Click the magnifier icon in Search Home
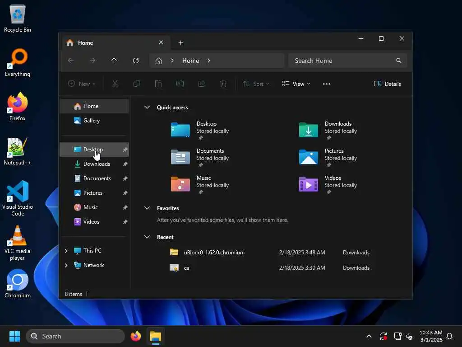Screen dimensions: 462x347 click(x=399, y=61)
